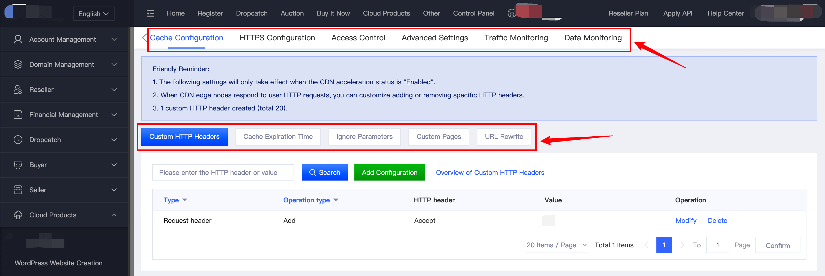Expand Account Management chevron
The width and height of the screenshot is (825, 276).
[114, 39]
